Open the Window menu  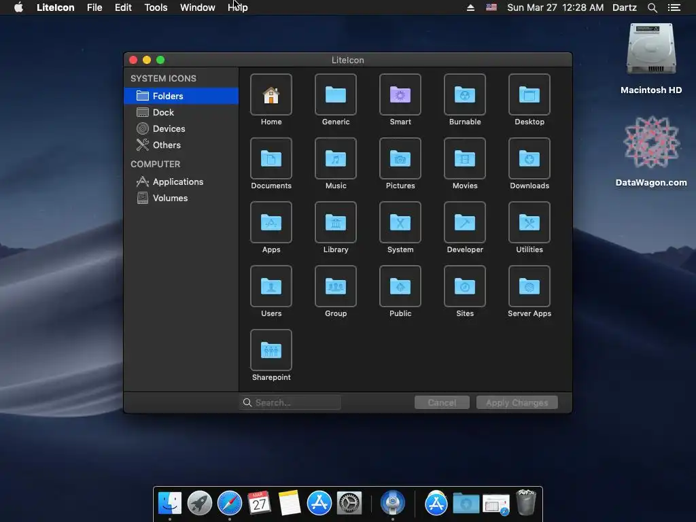pyautogui.click(x=198, y=7)
